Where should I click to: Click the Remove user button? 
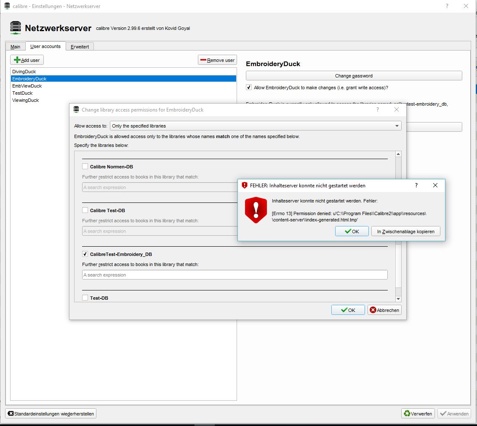coord(217,60)
